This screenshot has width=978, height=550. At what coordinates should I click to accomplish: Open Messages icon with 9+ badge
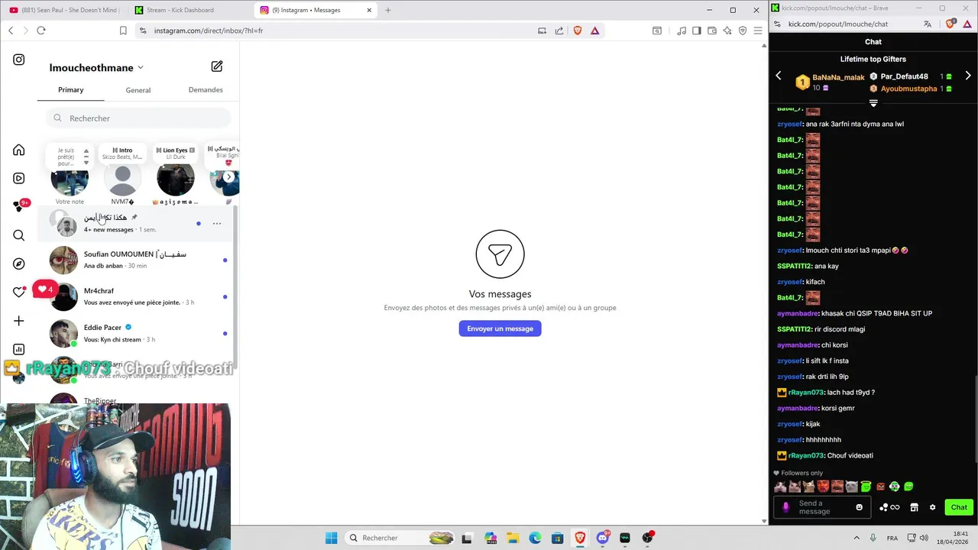[20, 206]
